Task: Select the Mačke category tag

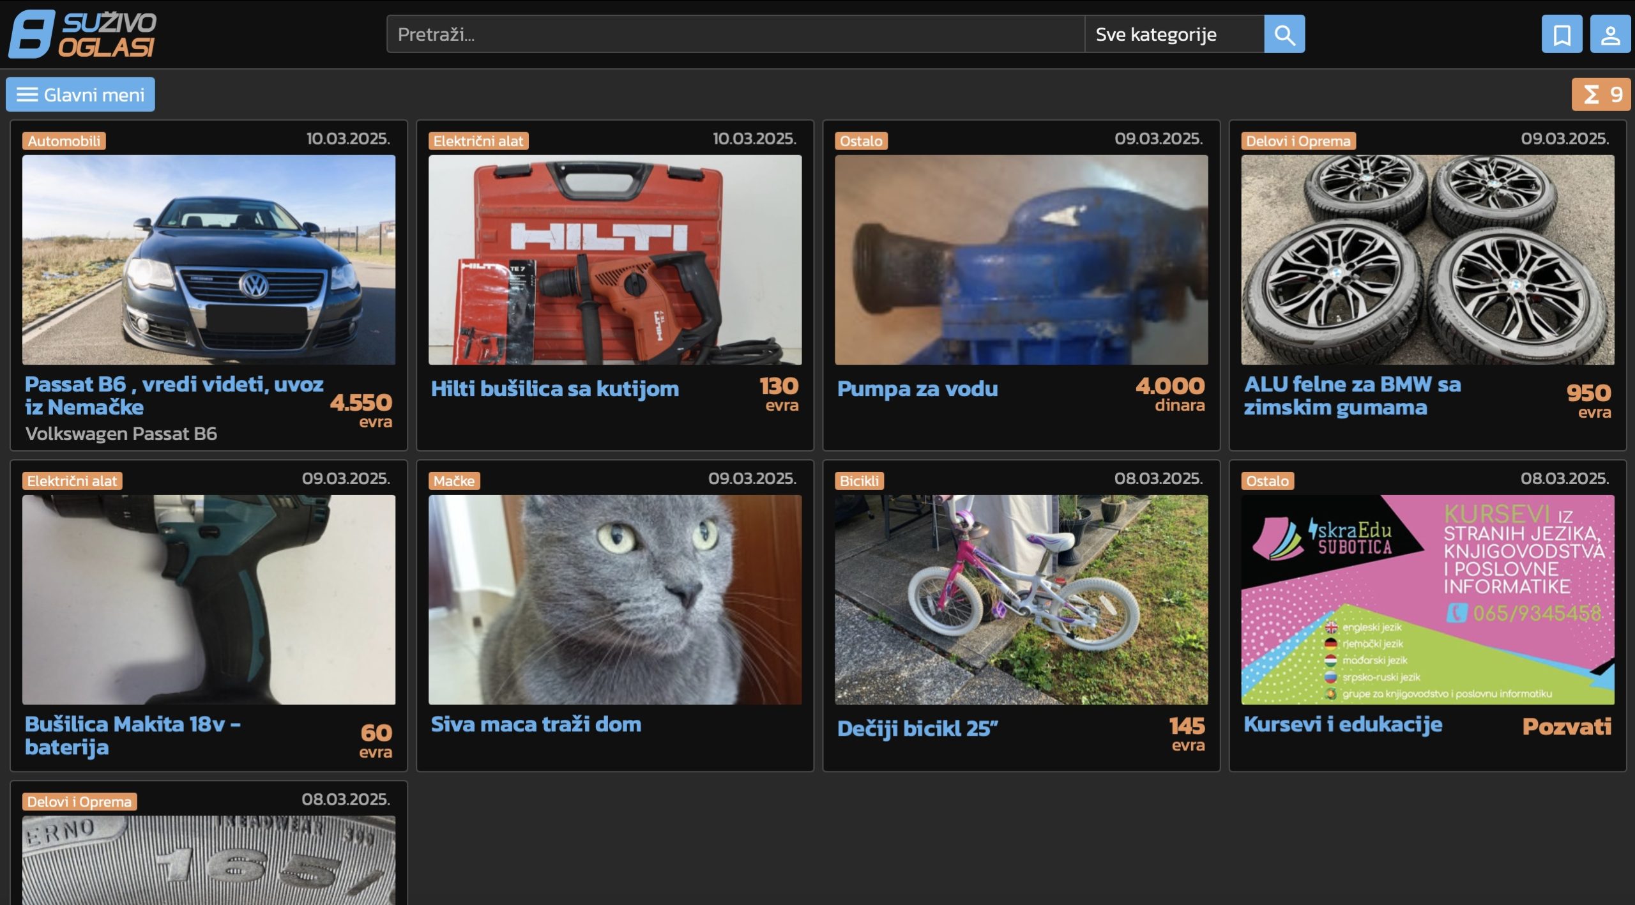Action: (454, 481)
